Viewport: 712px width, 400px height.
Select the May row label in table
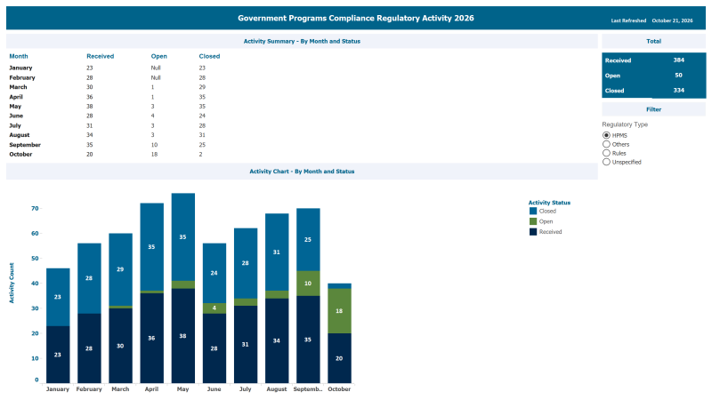(15, 106)
